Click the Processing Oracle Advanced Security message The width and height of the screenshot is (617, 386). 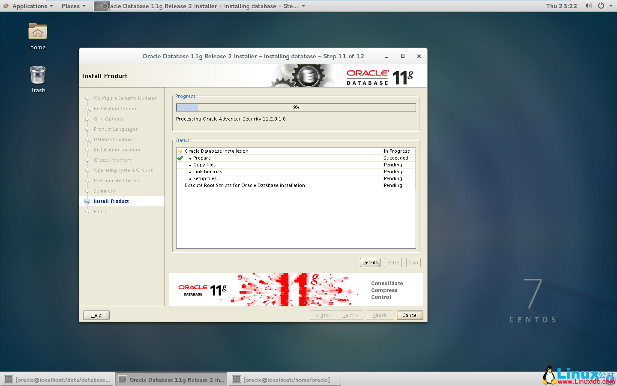point(231,119)
